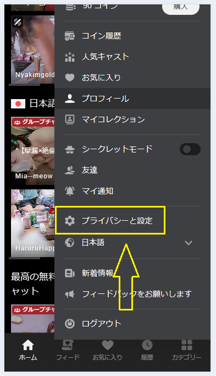216x376 pixels.
Task: Select the 日本語 language label in the menu
Action: 93,242
